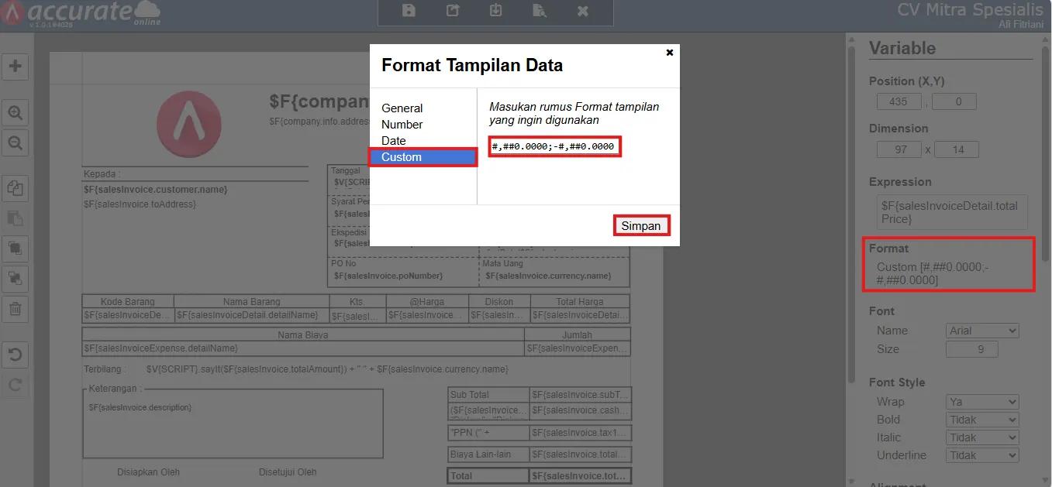Screen dimensions: 1052x487
Task: Close the Format Tampilan Data dialog
Action: pos(670,53)
